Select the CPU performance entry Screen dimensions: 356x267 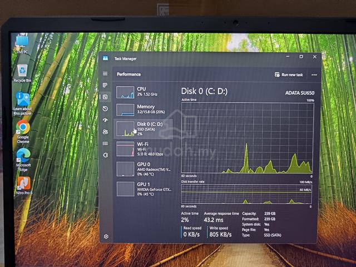click(143, 92)
